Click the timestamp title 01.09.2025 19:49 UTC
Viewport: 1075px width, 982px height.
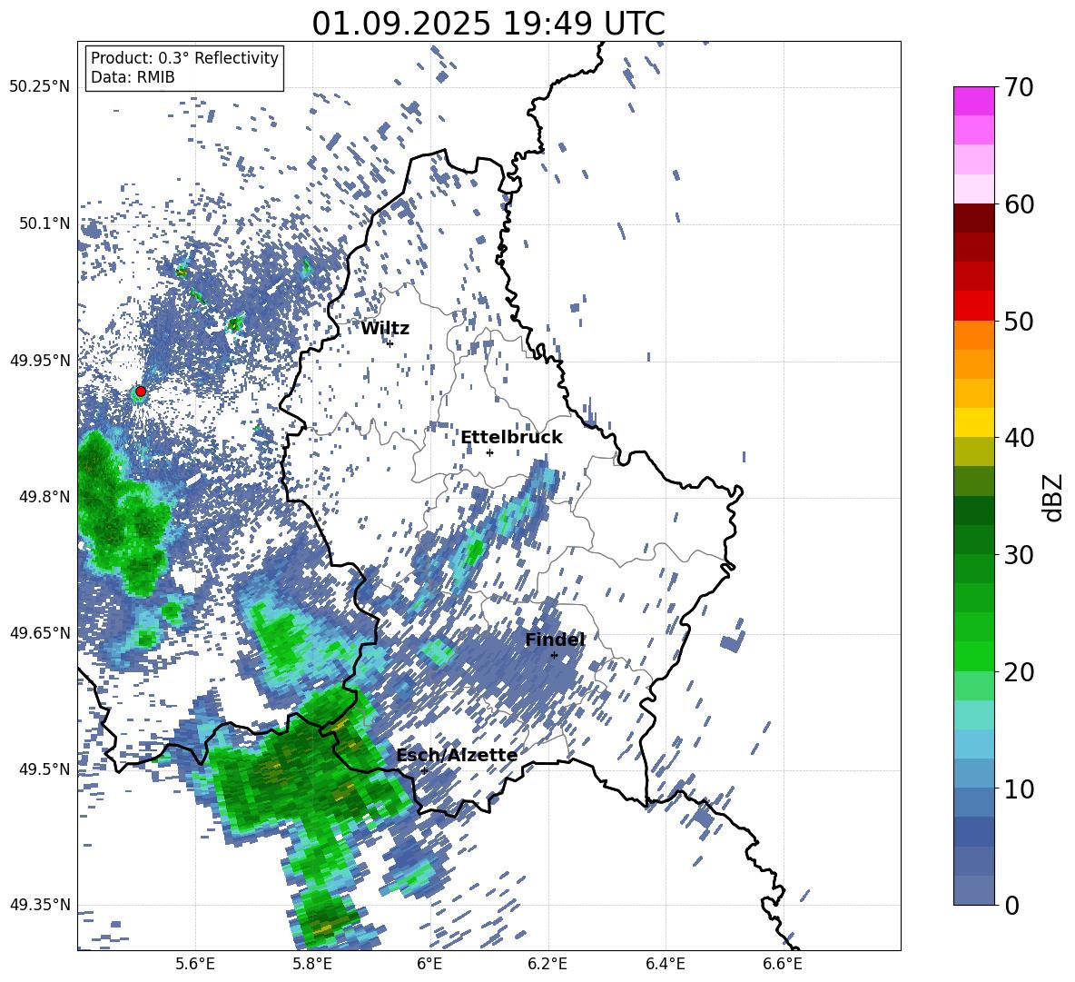(x=488, y=24)
